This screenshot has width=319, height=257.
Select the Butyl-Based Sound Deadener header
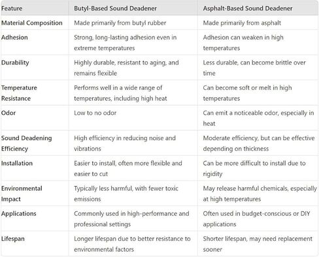tap(115, 8)
